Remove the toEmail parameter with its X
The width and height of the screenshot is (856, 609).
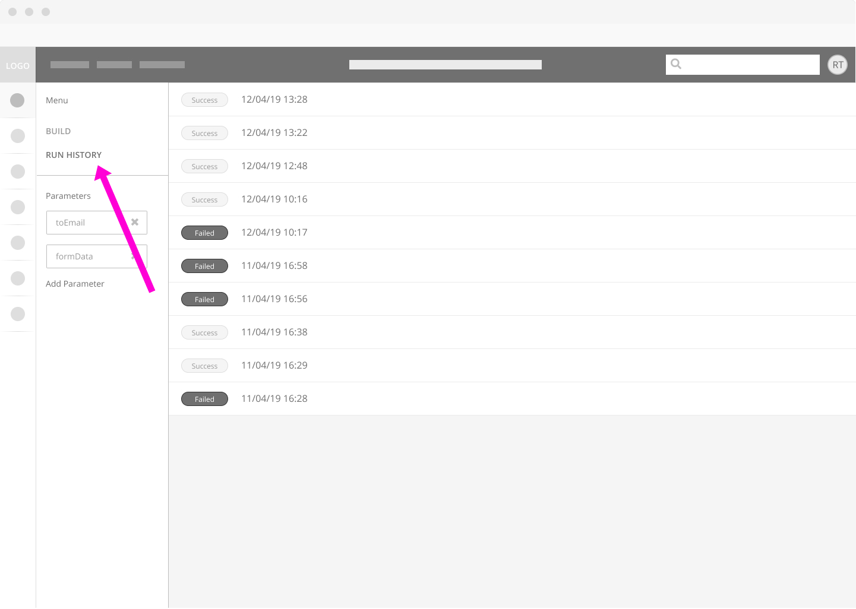tap(135, 222)
